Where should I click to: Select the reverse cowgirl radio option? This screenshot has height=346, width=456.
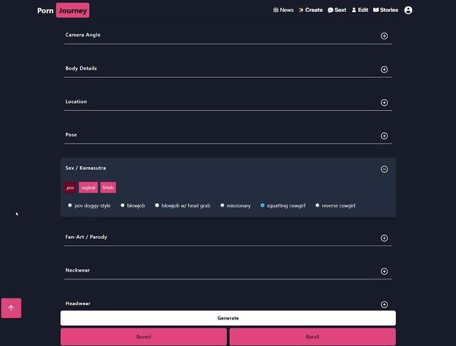coord(318,206)
